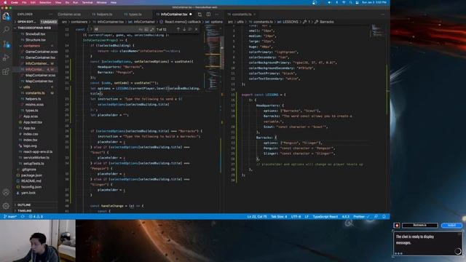Image resolution: width=466 pixels, height=262 pixels.
Task: Switch to the types.ts tab
Action: click(133, 15)
